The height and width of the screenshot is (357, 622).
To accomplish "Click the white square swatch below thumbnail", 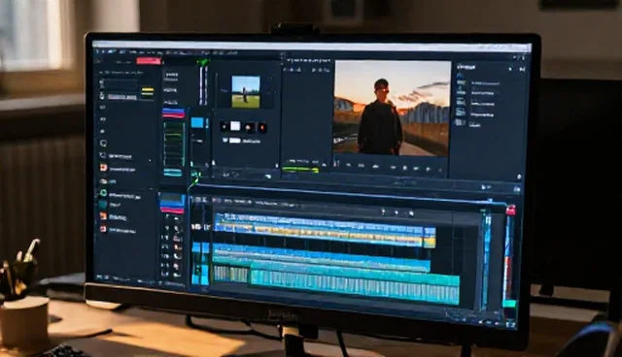I will point(235,126).
